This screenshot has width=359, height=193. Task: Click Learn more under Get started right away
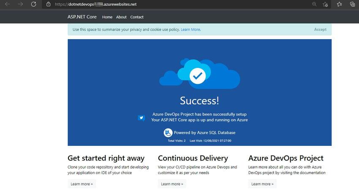point(82,184)
